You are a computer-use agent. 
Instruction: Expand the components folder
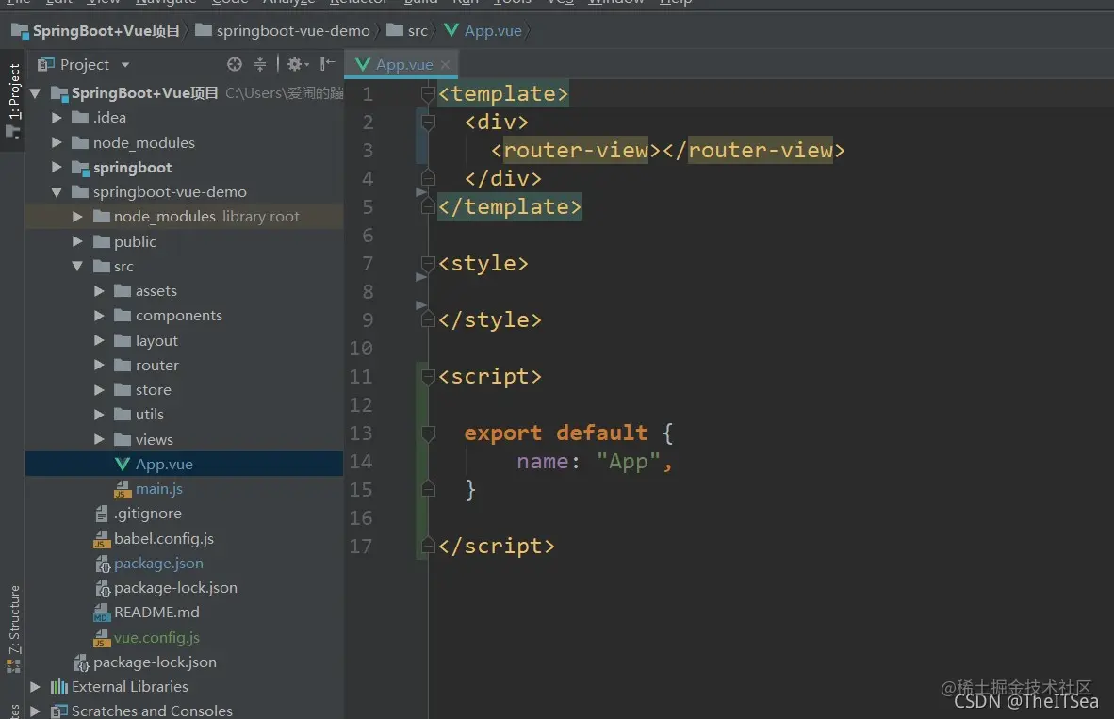(100, 316)
